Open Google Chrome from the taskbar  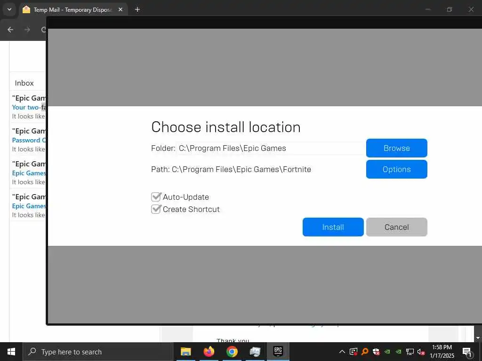coord(232,352)
